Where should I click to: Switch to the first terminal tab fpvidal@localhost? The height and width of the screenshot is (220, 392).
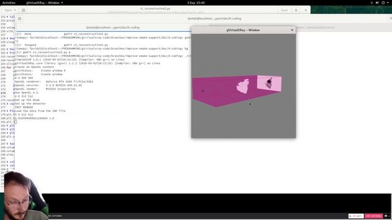click(x=113, y=28)
